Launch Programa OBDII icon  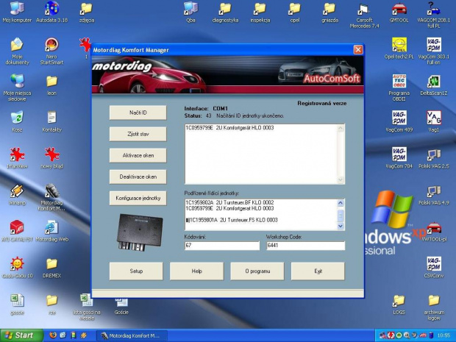399,88
